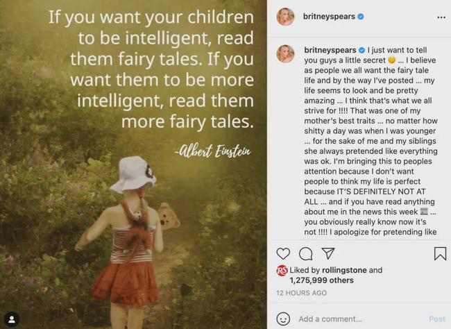Save the post with the bookmark icon

tap(440, 254)
